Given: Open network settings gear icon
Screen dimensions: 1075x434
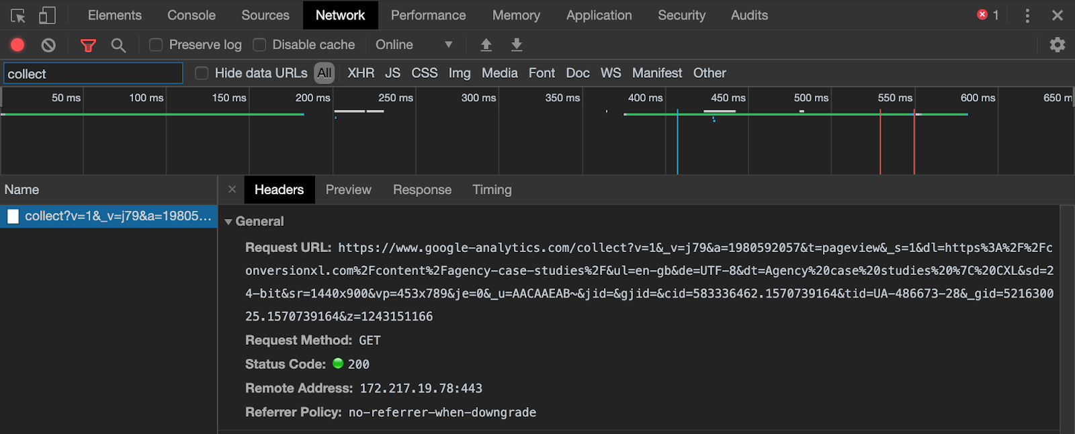Looking at the screenshot, I should (1058, 45).
